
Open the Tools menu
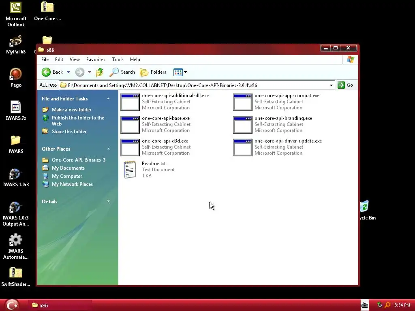tap(118, 60)
